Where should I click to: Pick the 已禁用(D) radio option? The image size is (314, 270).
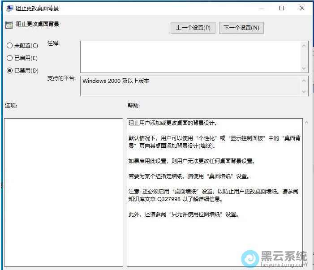pyautogui.click(x=10, y=71)
